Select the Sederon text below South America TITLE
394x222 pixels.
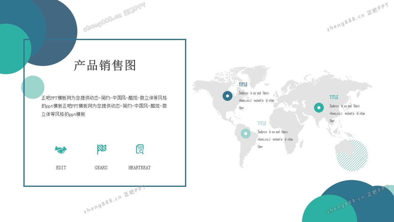pos(275,139)
